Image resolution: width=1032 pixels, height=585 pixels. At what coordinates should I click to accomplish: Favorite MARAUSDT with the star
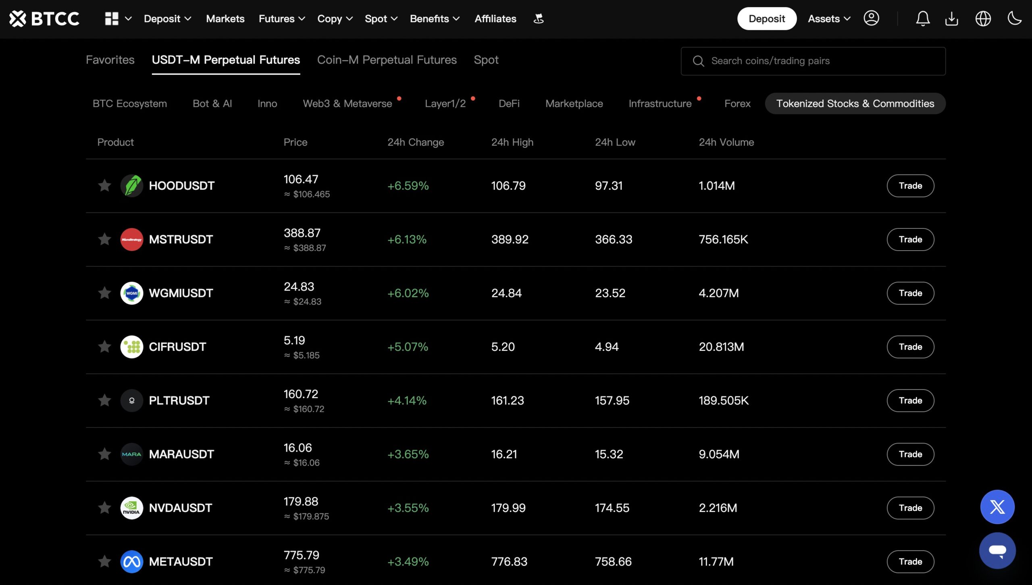(x=104, y=454)
